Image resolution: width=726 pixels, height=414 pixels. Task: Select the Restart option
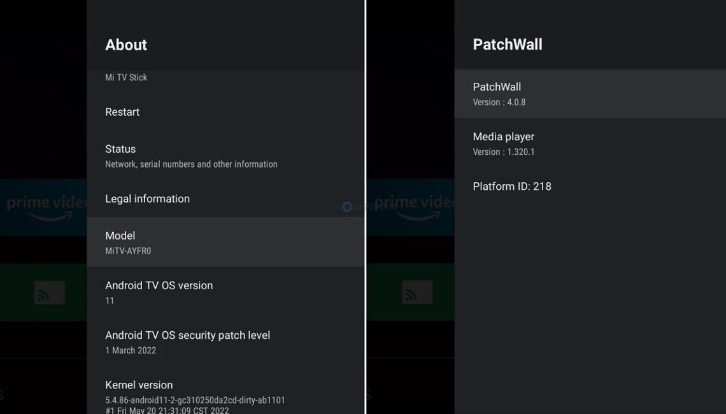pyautogui.click(x=122, y=112)
